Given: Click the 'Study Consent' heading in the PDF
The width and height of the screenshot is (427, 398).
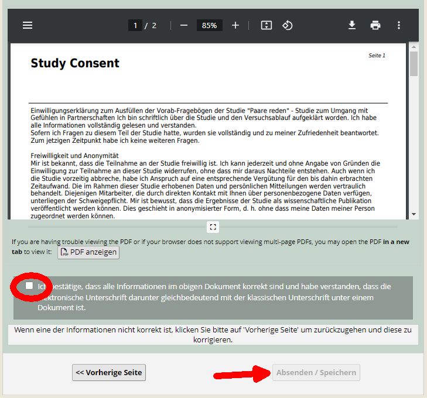Looking at the screenshot, I should [75, 63].
